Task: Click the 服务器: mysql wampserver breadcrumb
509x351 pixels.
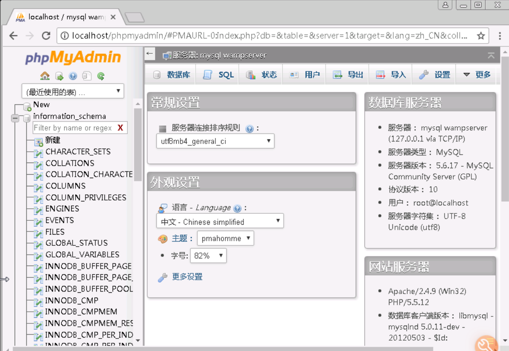Action: click(x=219, y=56)
